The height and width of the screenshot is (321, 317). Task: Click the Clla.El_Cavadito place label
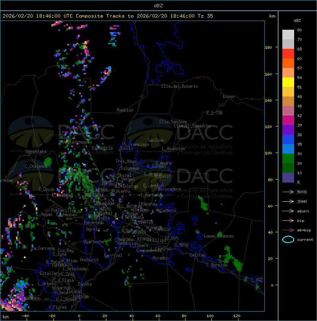point(192,126)
